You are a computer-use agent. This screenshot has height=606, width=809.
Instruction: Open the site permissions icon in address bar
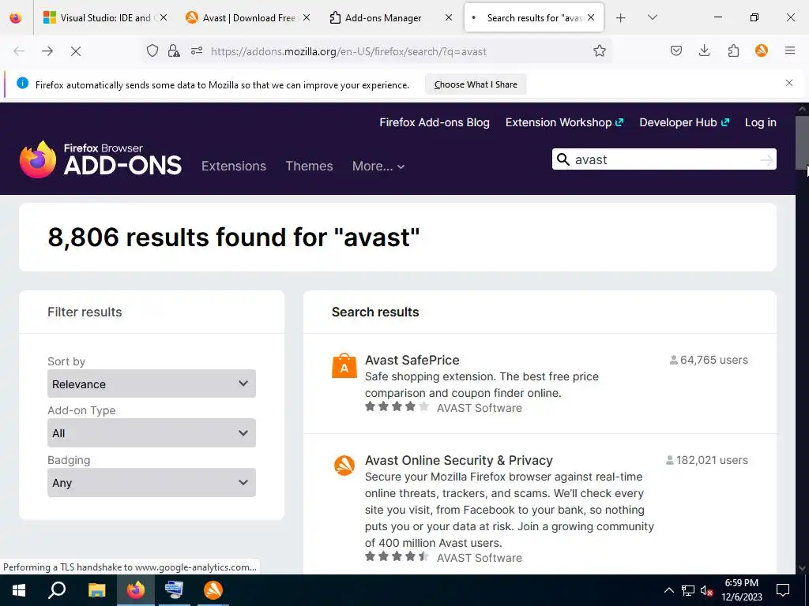tap(197, 51)
